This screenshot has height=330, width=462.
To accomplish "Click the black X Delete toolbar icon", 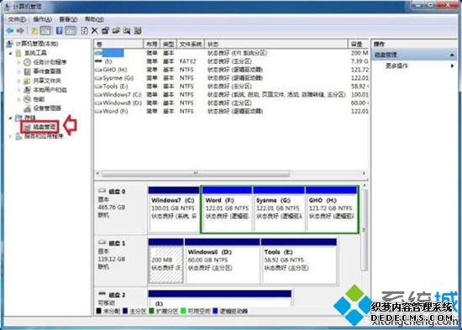I will coord(95,30).
